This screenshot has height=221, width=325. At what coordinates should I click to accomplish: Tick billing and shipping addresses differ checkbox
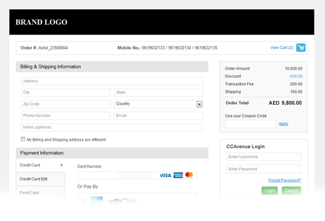[23, 139]
